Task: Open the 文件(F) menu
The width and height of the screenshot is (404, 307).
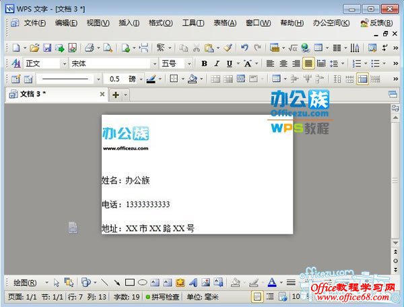Action: pos(35,23)
